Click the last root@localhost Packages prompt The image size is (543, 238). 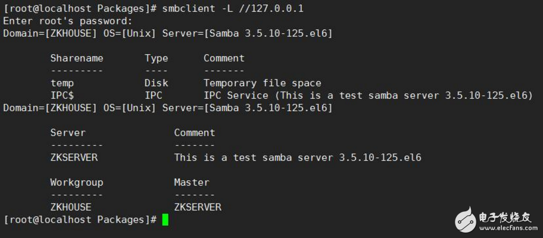pyautogui.click(x=80, y=220)
